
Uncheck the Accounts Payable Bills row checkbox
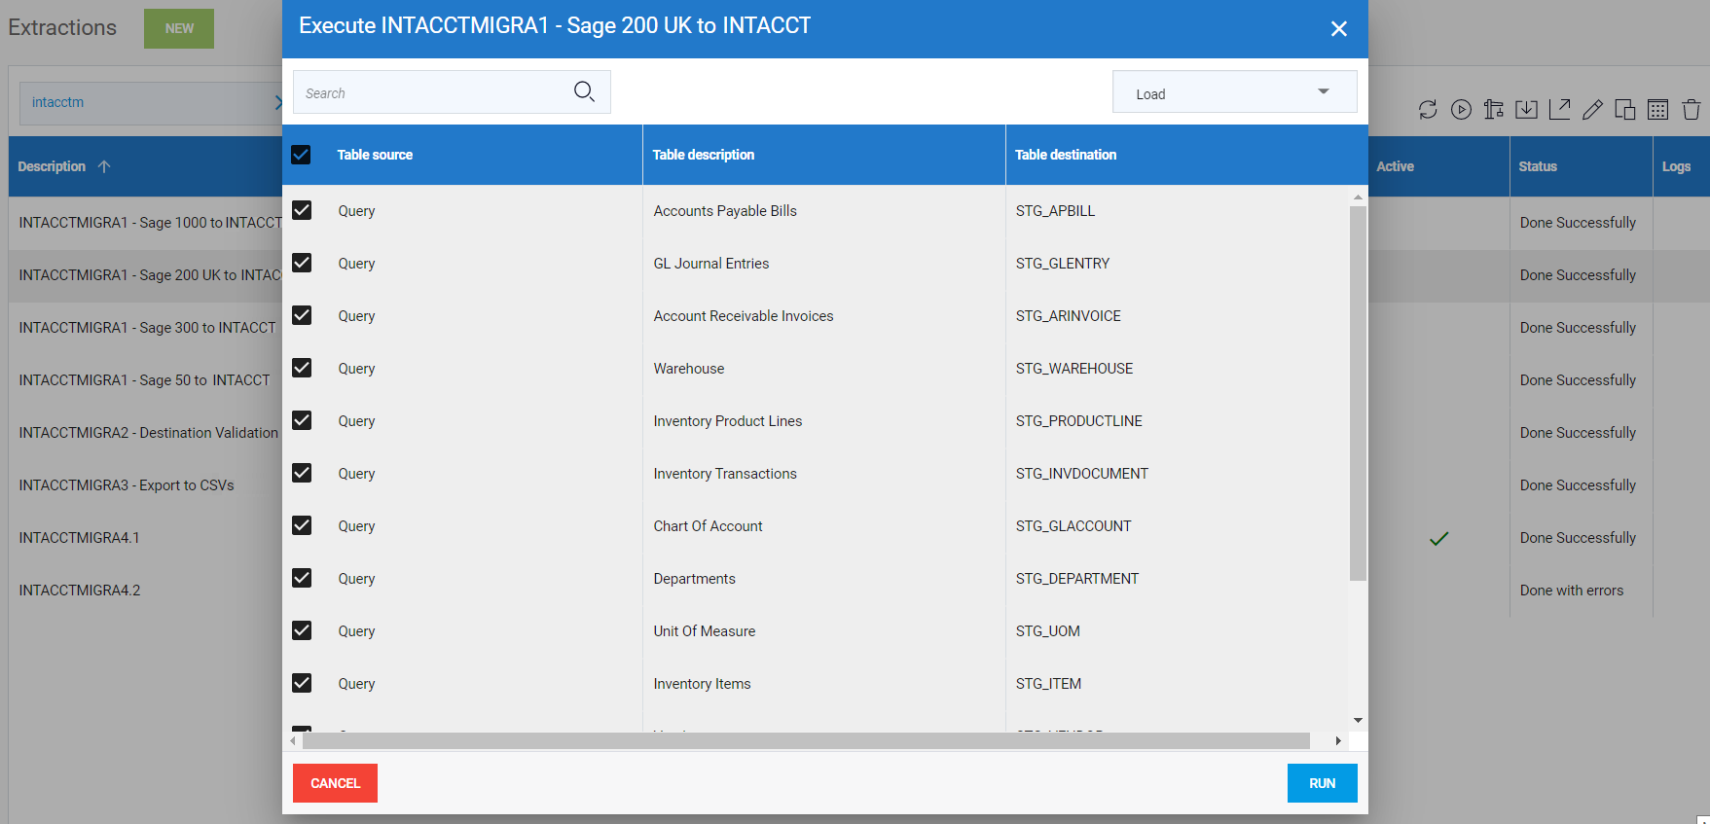(x=302, y=211)
